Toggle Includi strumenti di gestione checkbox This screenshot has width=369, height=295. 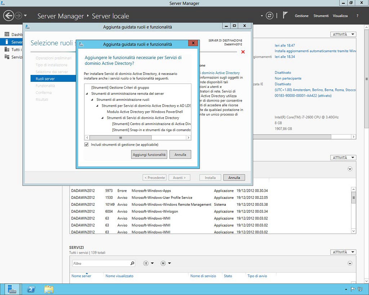coord(86,144)
